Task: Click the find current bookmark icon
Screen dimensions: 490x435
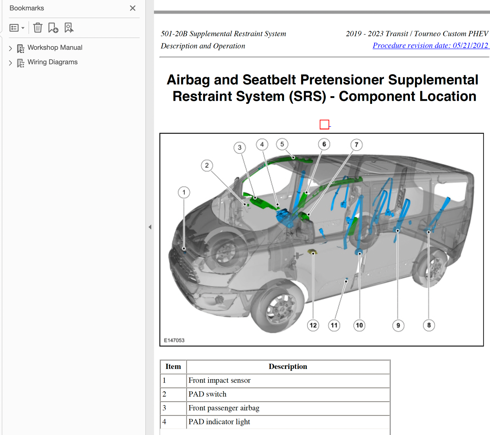Action: pyautogui.click(x=69, y=28)
